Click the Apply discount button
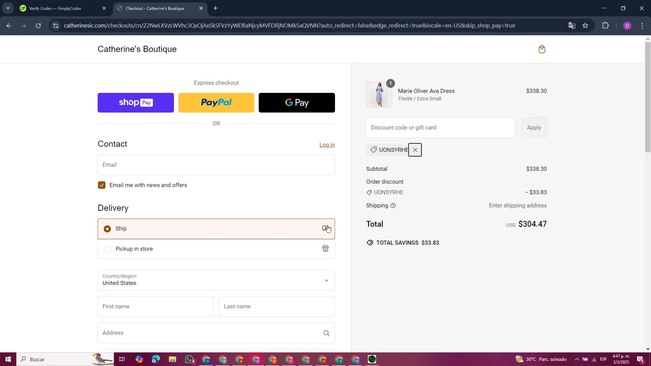The image size is (651, 366). coord(534,127)
